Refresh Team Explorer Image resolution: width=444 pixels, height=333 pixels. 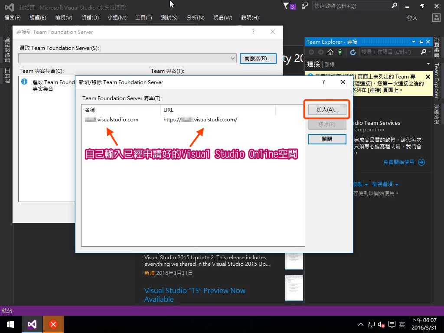353,52
